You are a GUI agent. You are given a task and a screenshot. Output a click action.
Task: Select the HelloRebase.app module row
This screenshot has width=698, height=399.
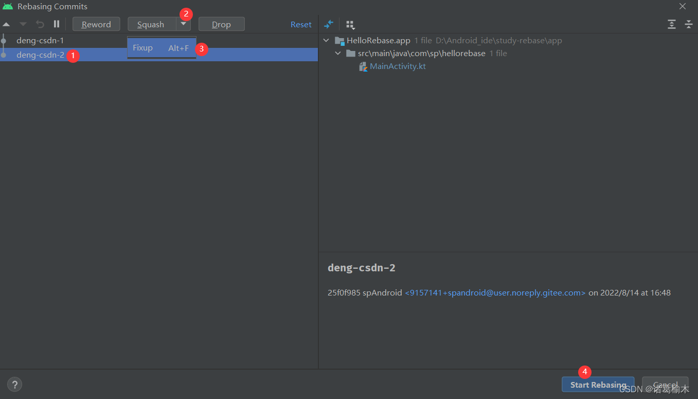tap(508, 40)
